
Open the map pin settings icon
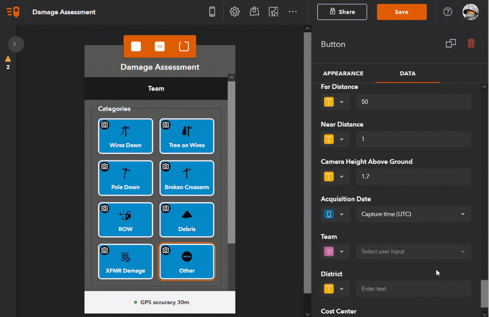[x=254, y=12]
